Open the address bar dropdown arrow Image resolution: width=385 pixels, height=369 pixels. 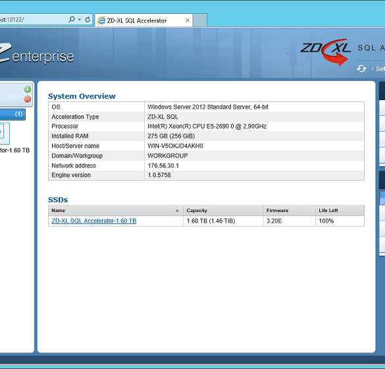coord(80,20)
